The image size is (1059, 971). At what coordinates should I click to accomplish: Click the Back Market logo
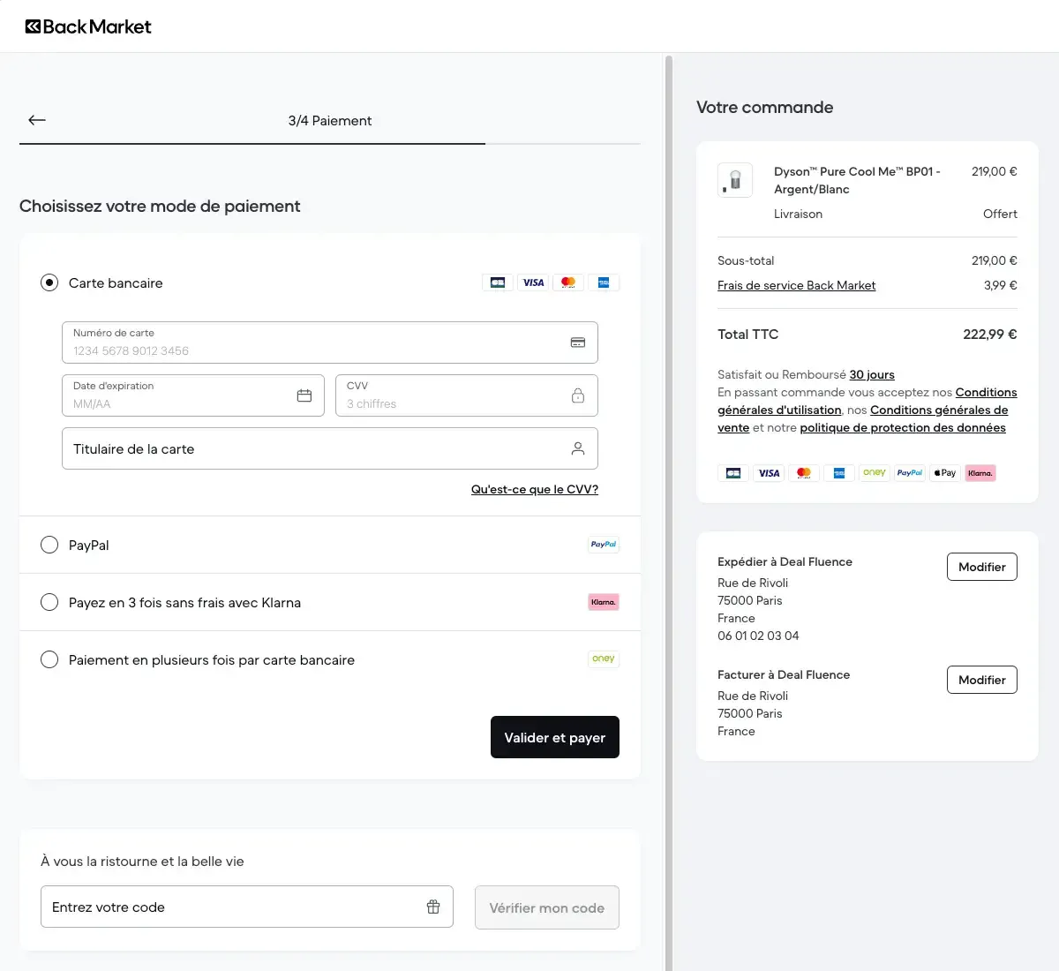(87, 26)
